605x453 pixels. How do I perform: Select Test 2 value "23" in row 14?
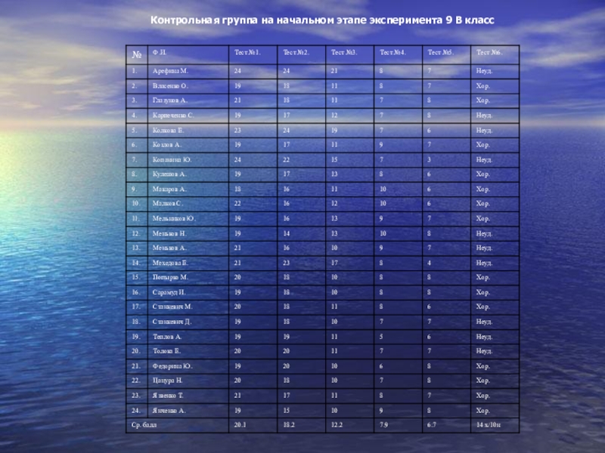286,263
